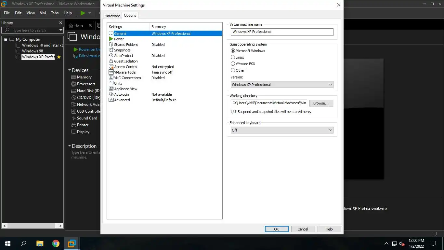Click the Network Adapter device icon
Image resolution: width=444 pixels, height=250 pixels.
coord(73,104)
